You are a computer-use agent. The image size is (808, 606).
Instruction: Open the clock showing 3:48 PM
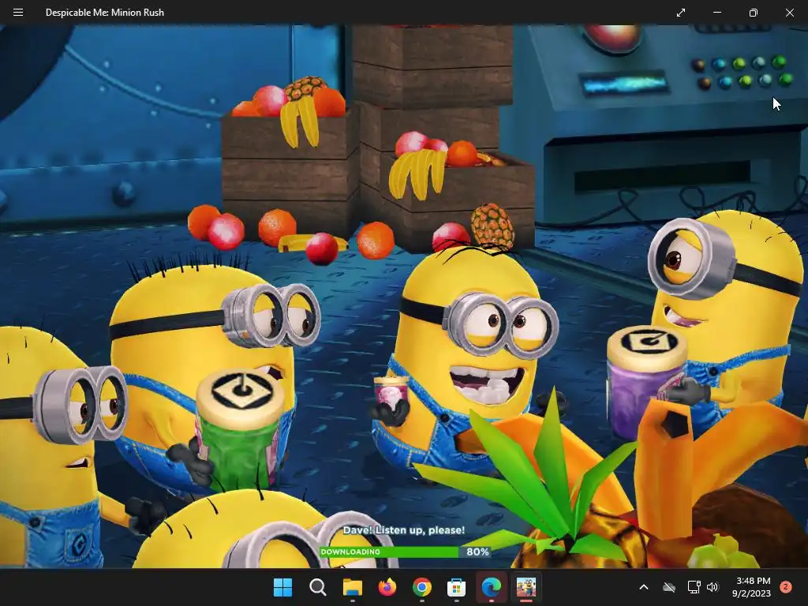751,587
